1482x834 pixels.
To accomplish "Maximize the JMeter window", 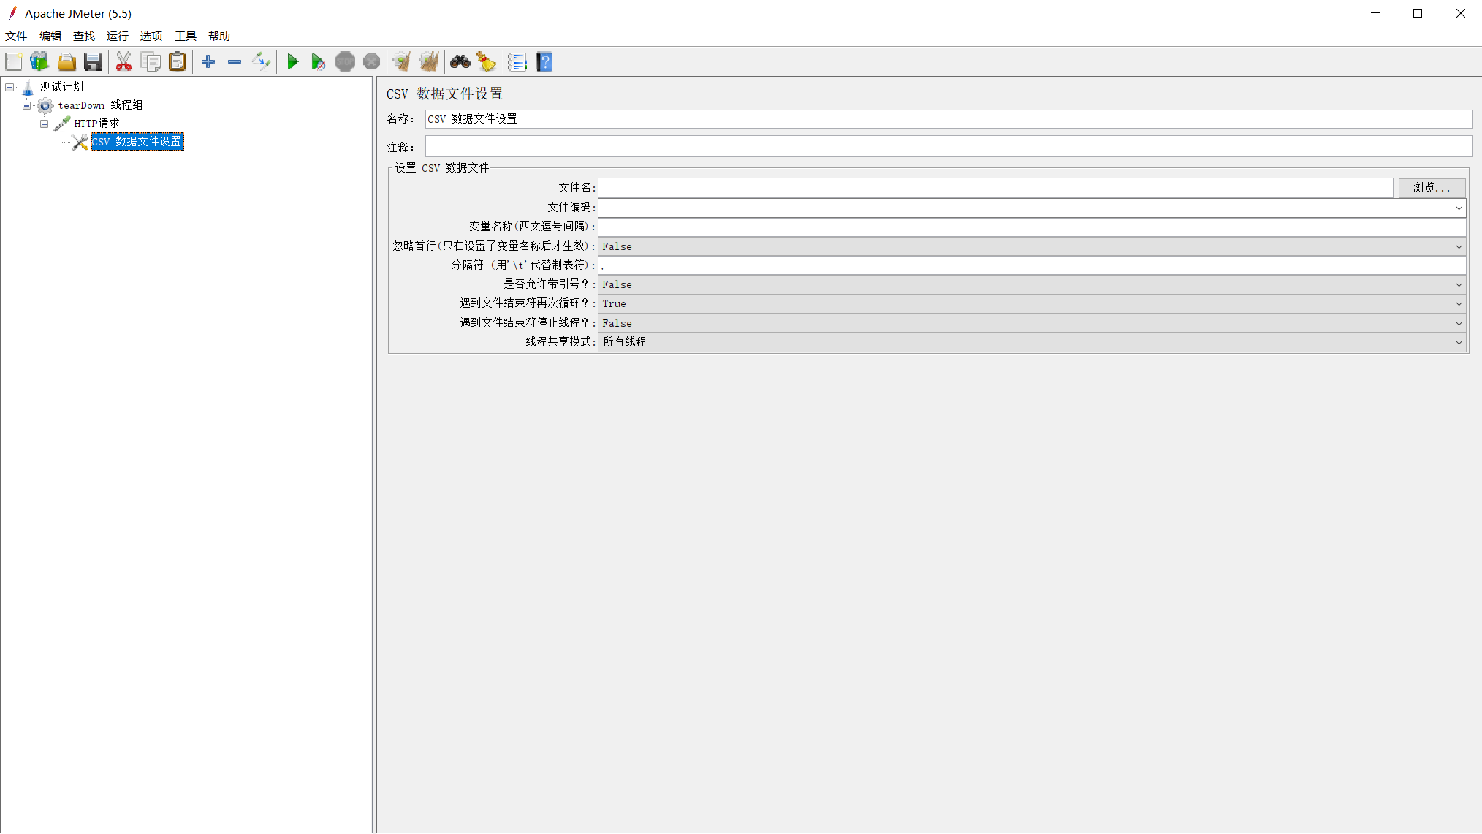I will [x=1418, y=13].
